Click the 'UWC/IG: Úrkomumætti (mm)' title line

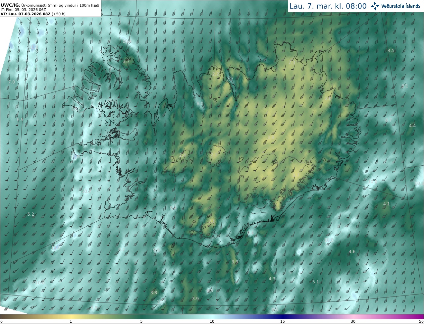pyautogui.click(x=50, y=5)
